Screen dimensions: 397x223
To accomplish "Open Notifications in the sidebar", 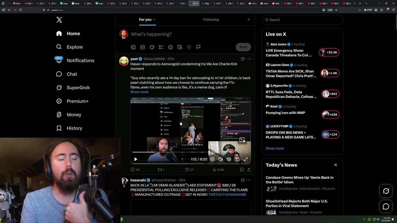I will click(75, 60).
